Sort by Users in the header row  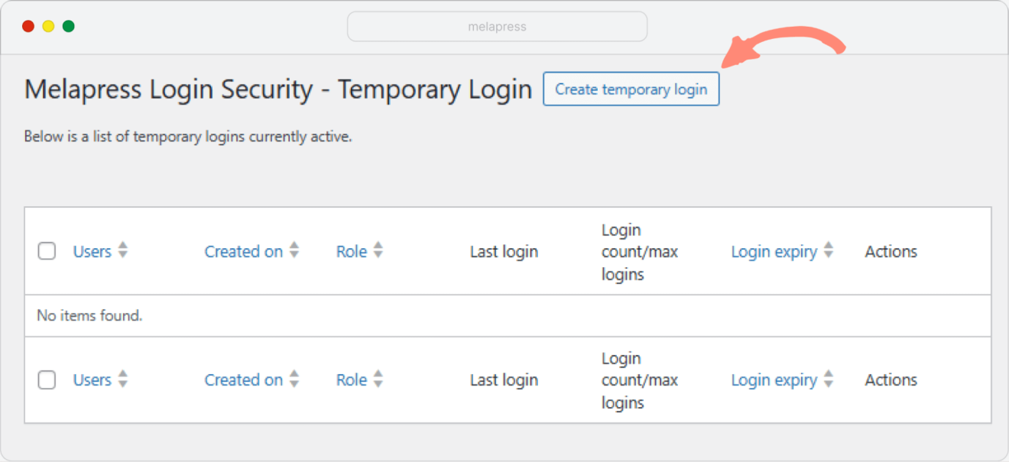[92, 251]
